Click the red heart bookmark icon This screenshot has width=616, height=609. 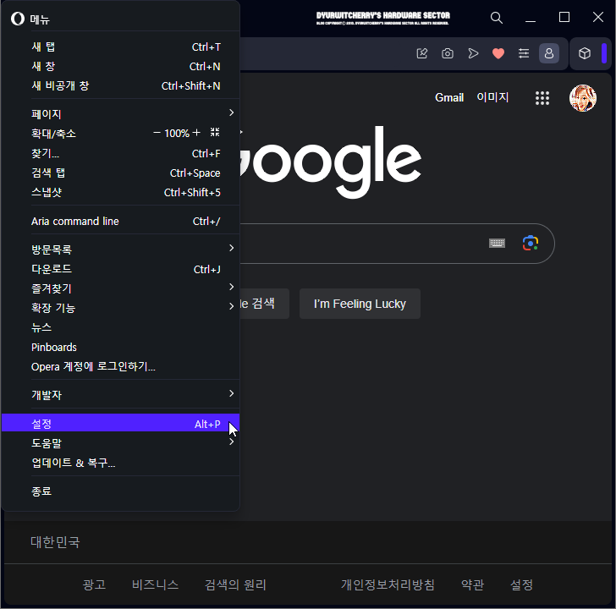click(x=498, y=53)
